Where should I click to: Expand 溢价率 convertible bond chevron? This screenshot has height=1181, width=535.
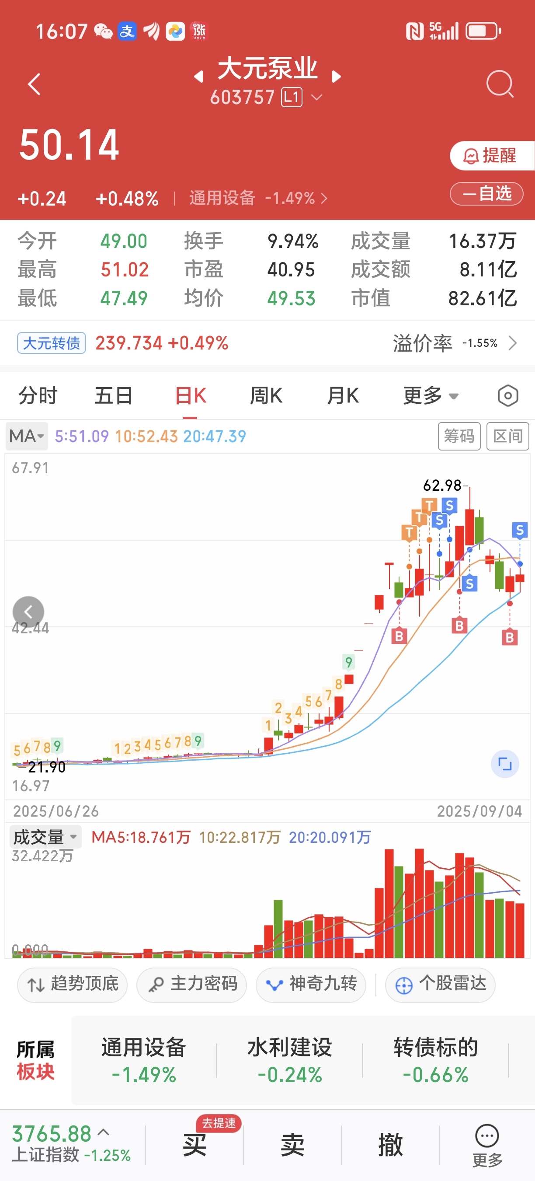click(x=513, y=343)
